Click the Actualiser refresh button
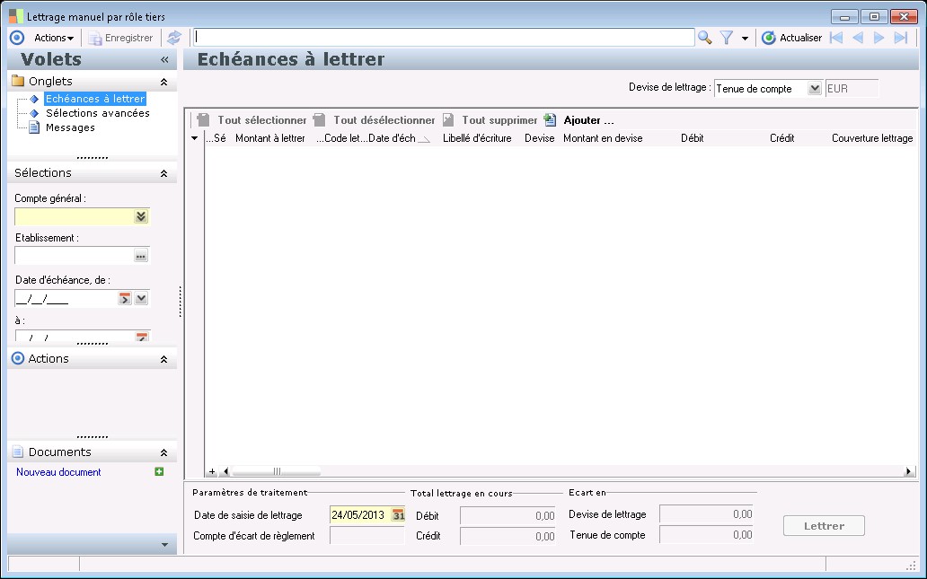Screen dimensions: 927x579 792,38
